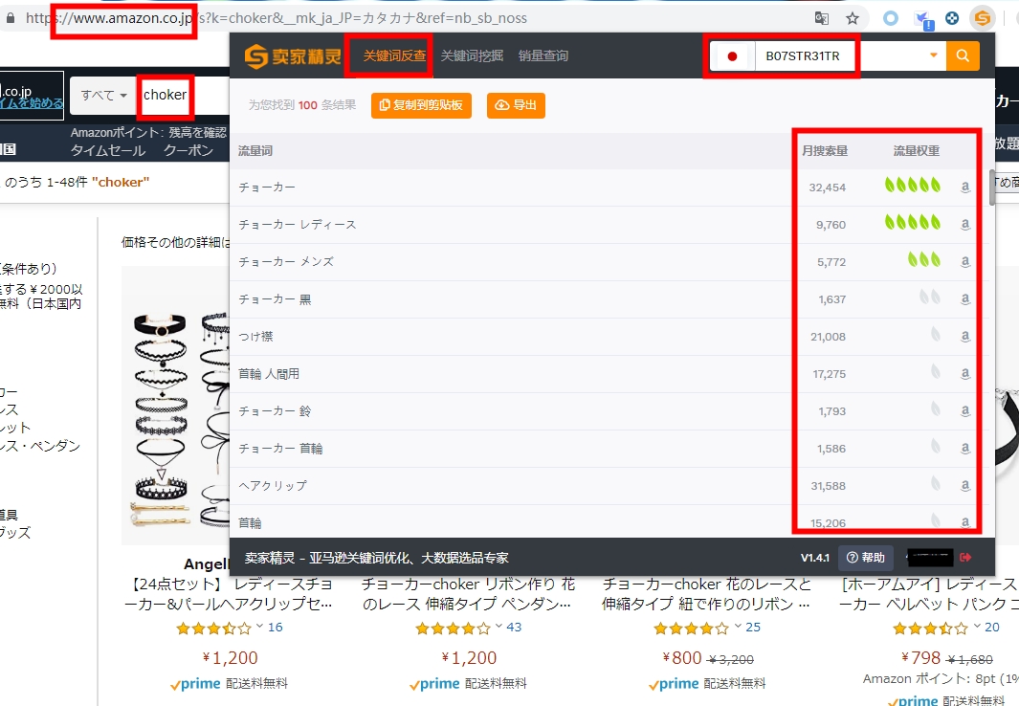Screen dimensions: 1019x706
Task: Click the 流量权重 column header
Action: [x=917, y=151]
